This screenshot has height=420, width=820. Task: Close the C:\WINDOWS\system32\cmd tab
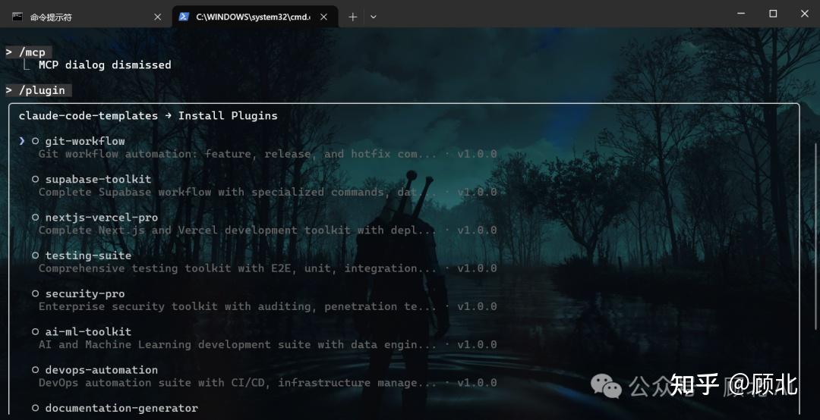coord(323,17)
